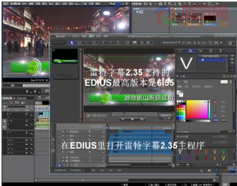Click the white color swatch in color panel header
Image resolution: width=237 pixels, height=186 pixels.
point(224,82)
